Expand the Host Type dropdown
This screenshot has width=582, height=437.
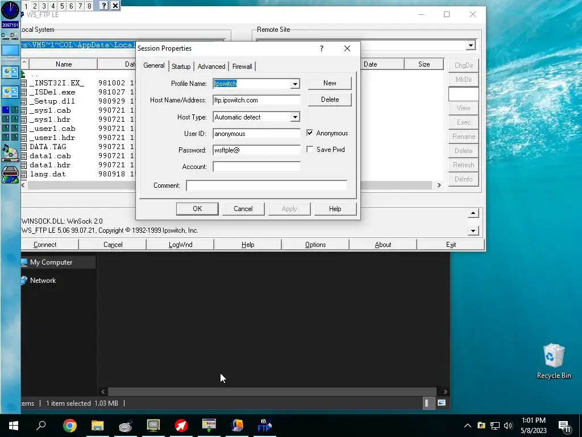pyautogui.click(x=295, y=117)
